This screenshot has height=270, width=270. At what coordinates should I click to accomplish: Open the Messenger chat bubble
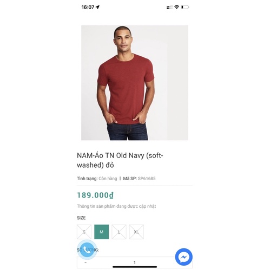184,257
